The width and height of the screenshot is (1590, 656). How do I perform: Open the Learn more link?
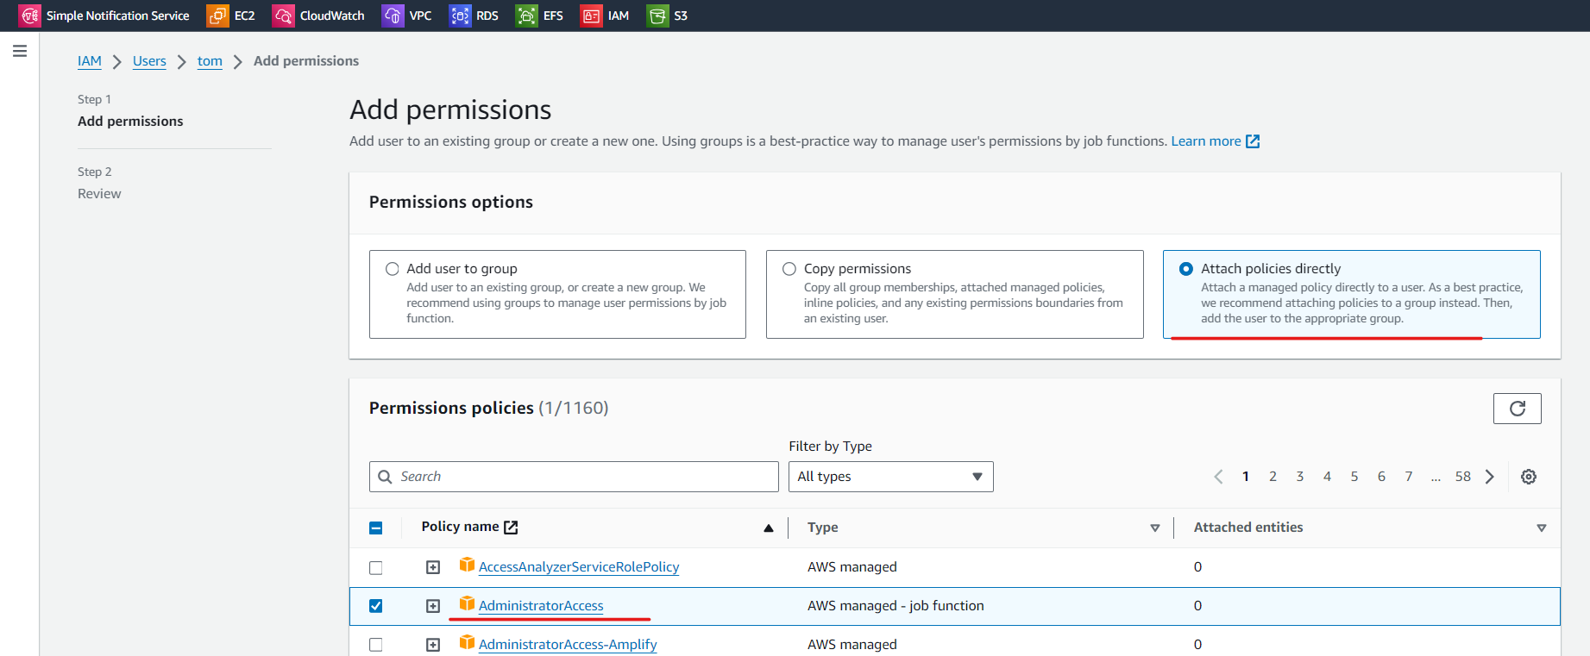(x=1206, y=141)
